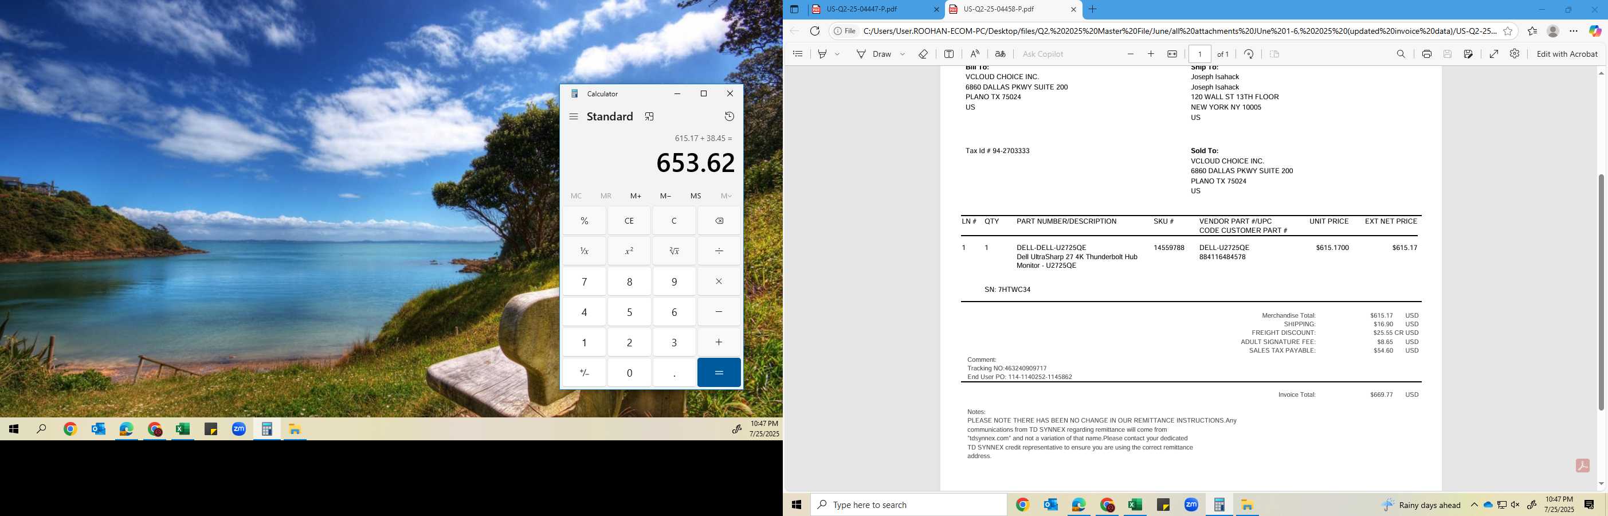The image size is (1608, 516).
Task: Store the value with the MS button
Action: [x=695, y=196]
